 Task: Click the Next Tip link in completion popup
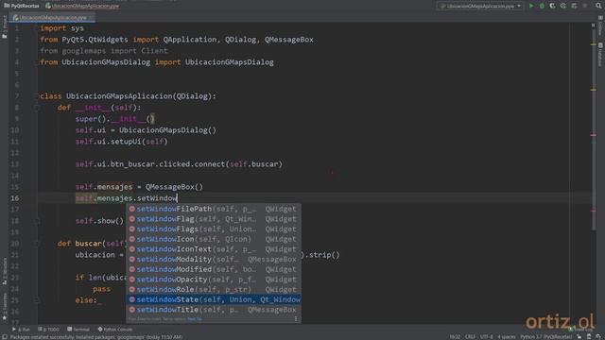(x=195, y=319)
